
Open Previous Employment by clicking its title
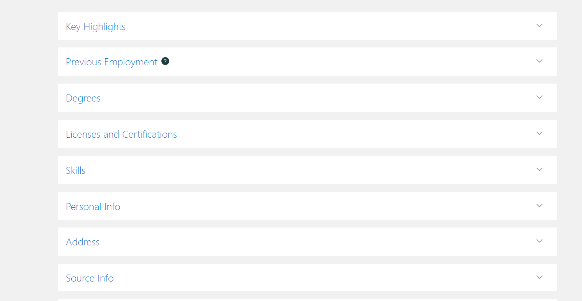pos(111,62)
